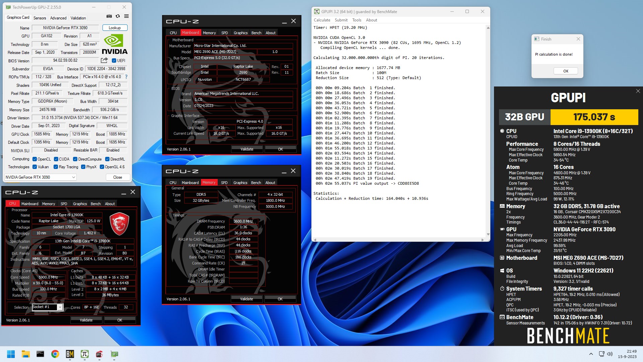The image size is (643, 362).
Task: Switch to the Advanced tab in GPU-Z
Action: pyautogui.click(x=58, y=18)
